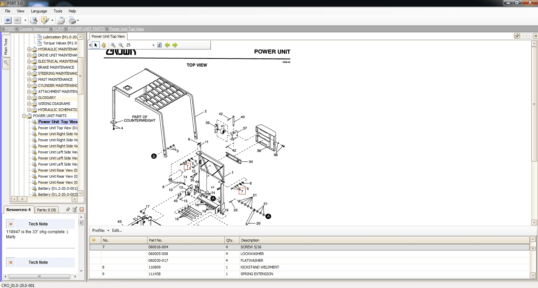Select the hand pan tool
The height and width of the screenshot is (288, 538).
click(x=104, y=45)
